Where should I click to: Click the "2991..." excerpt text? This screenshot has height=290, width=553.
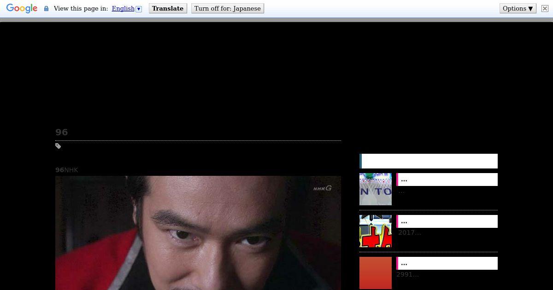[408, 274]
